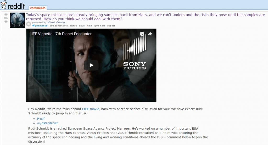Screen dimensions: 268x145
Task: Report the promoted post
Action: click(111, 26)
